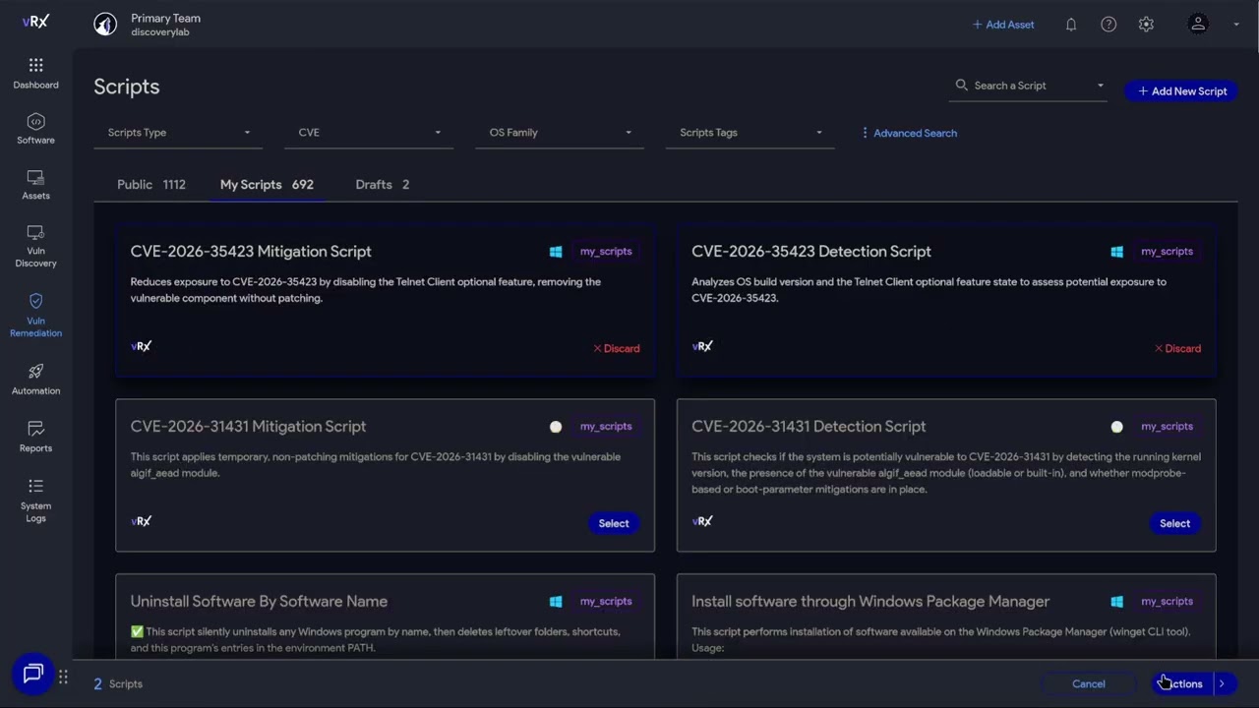The height and width of the screenshot is (708, 1259).
Task: Click the 2 Scripts selection counter
Action: tap(118, 683)
